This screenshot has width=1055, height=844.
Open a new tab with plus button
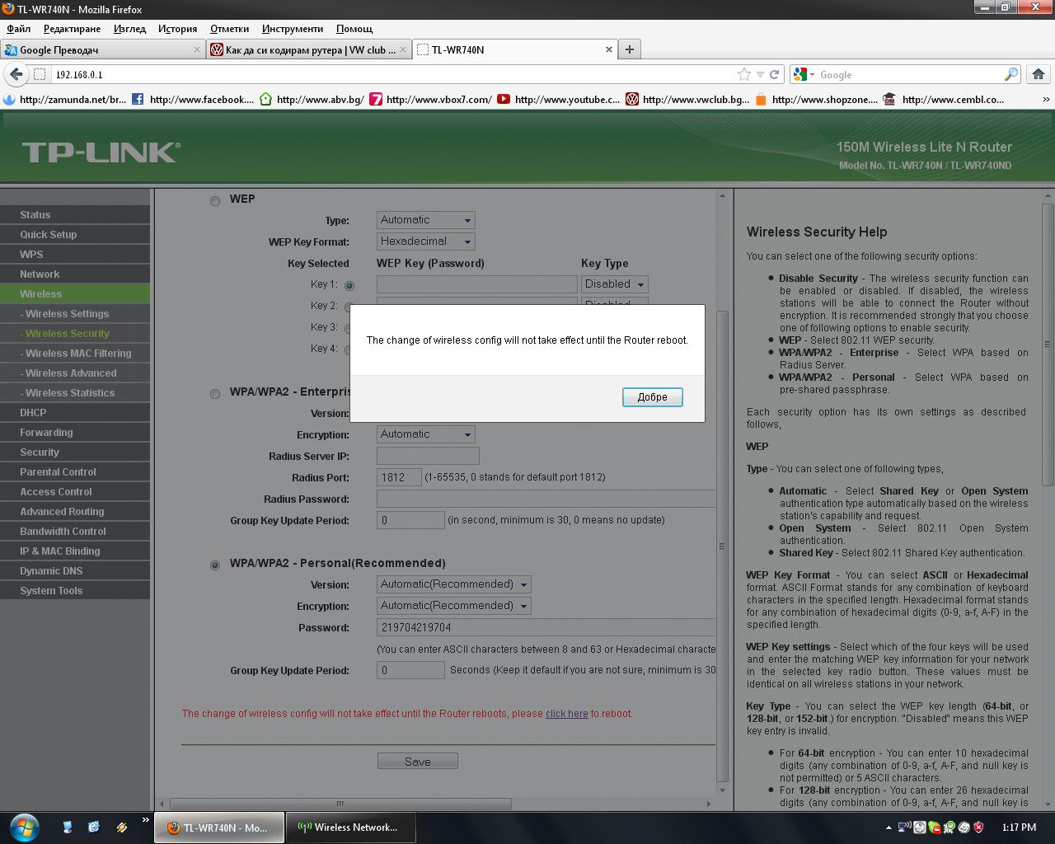click(630, 49)
